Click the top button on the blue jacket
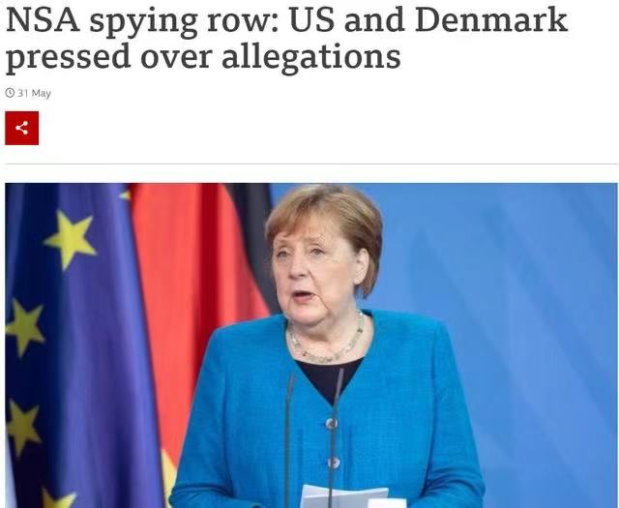This screenshot has width=619, height=508. point(331,424)
